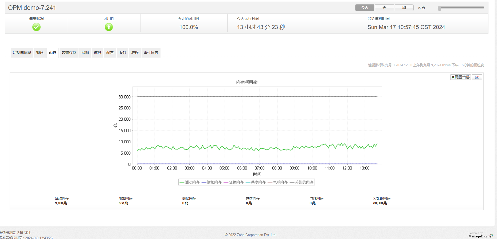Open the 事件日志 tab
This screenshot has height=239, width=497.
point(151,52)
